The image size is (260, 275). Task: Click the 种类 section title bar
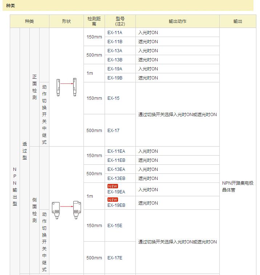click(128, 6)
